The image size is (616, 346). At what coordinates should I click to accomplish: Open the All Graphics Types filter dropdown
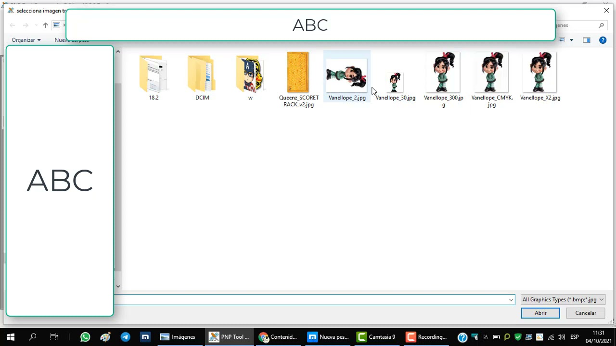click(563, 299)
